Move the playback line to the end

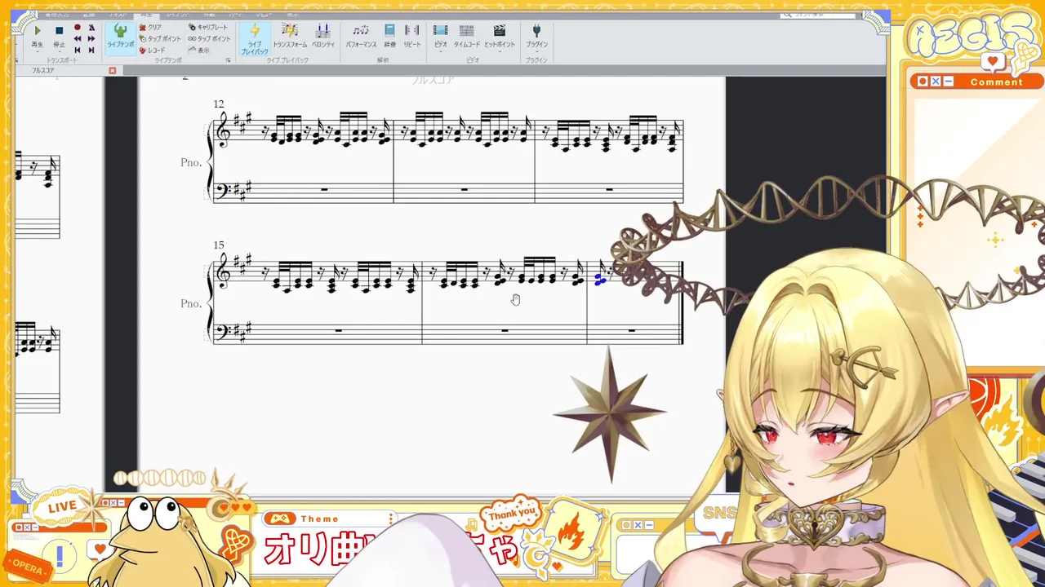coord(91,50)
